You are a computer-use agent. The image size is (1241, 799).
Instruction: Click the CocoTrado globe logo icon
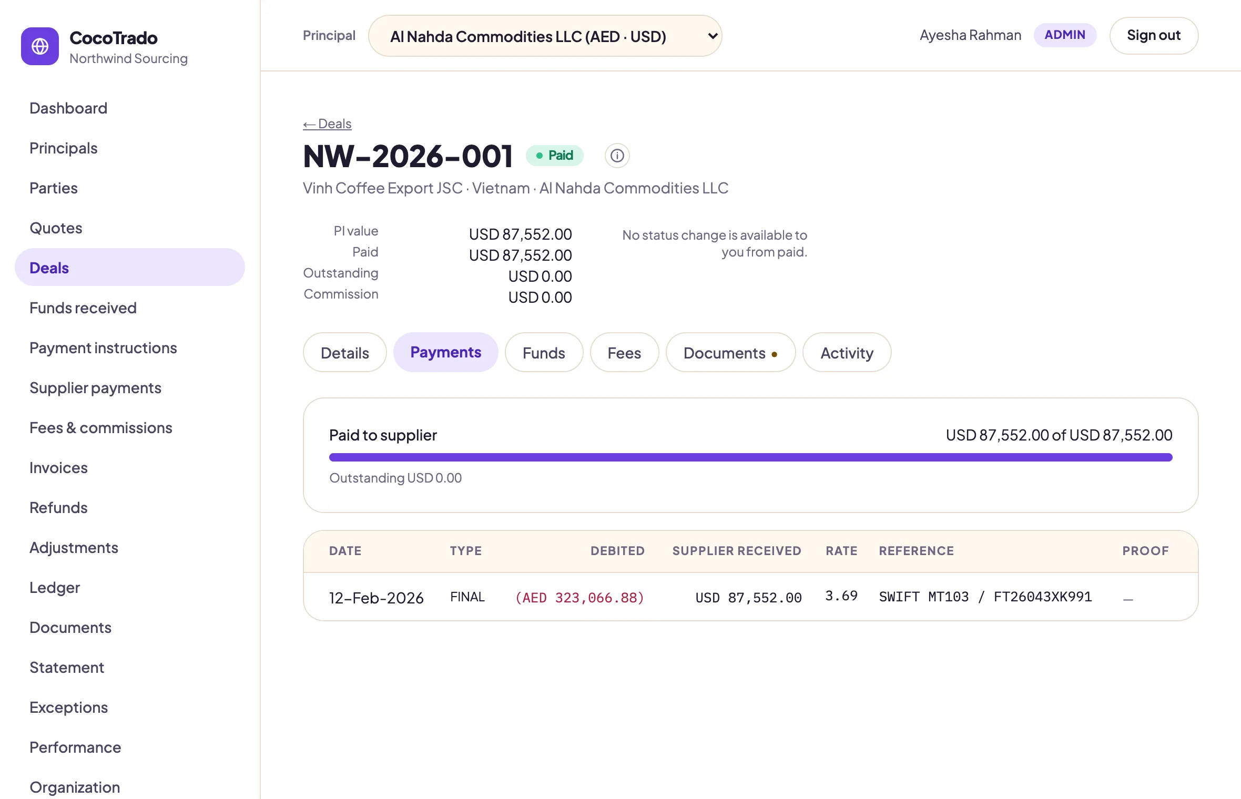pyautogui.click(x=40, y=46)
